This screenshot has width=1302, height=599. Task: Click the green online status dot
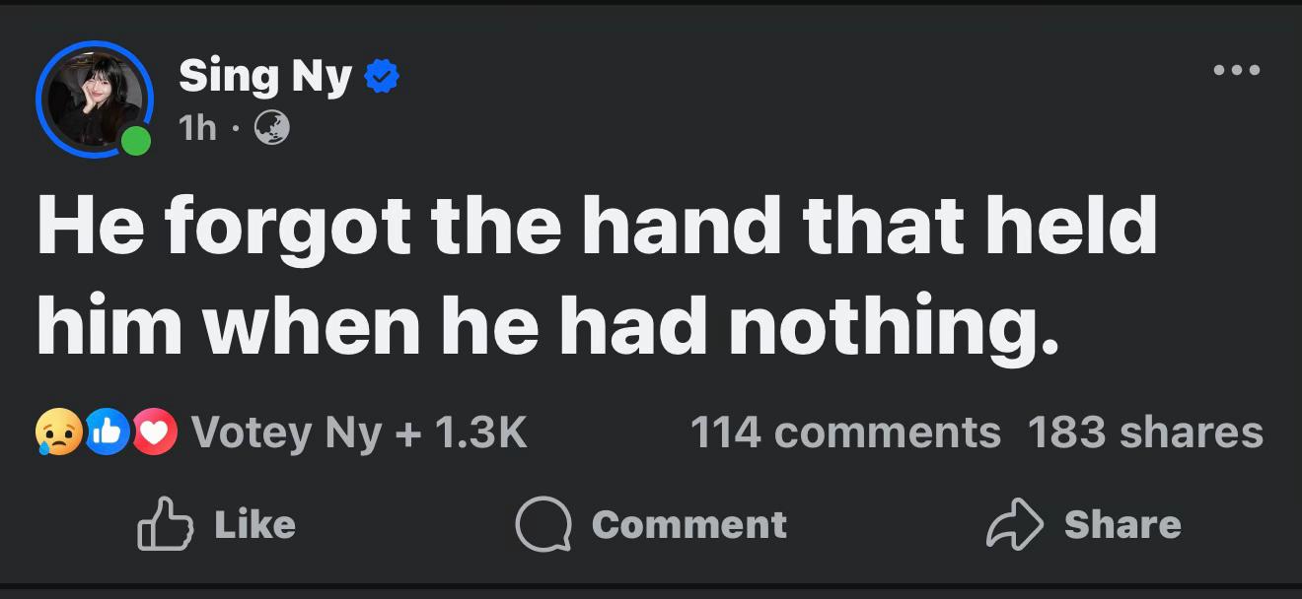pyautogui.click(x=136, y=141)
